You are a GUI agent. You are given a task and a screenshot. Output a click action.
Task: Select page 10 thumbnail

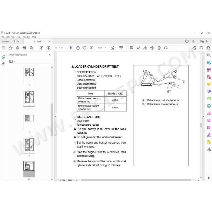click(x=29, y=169)
